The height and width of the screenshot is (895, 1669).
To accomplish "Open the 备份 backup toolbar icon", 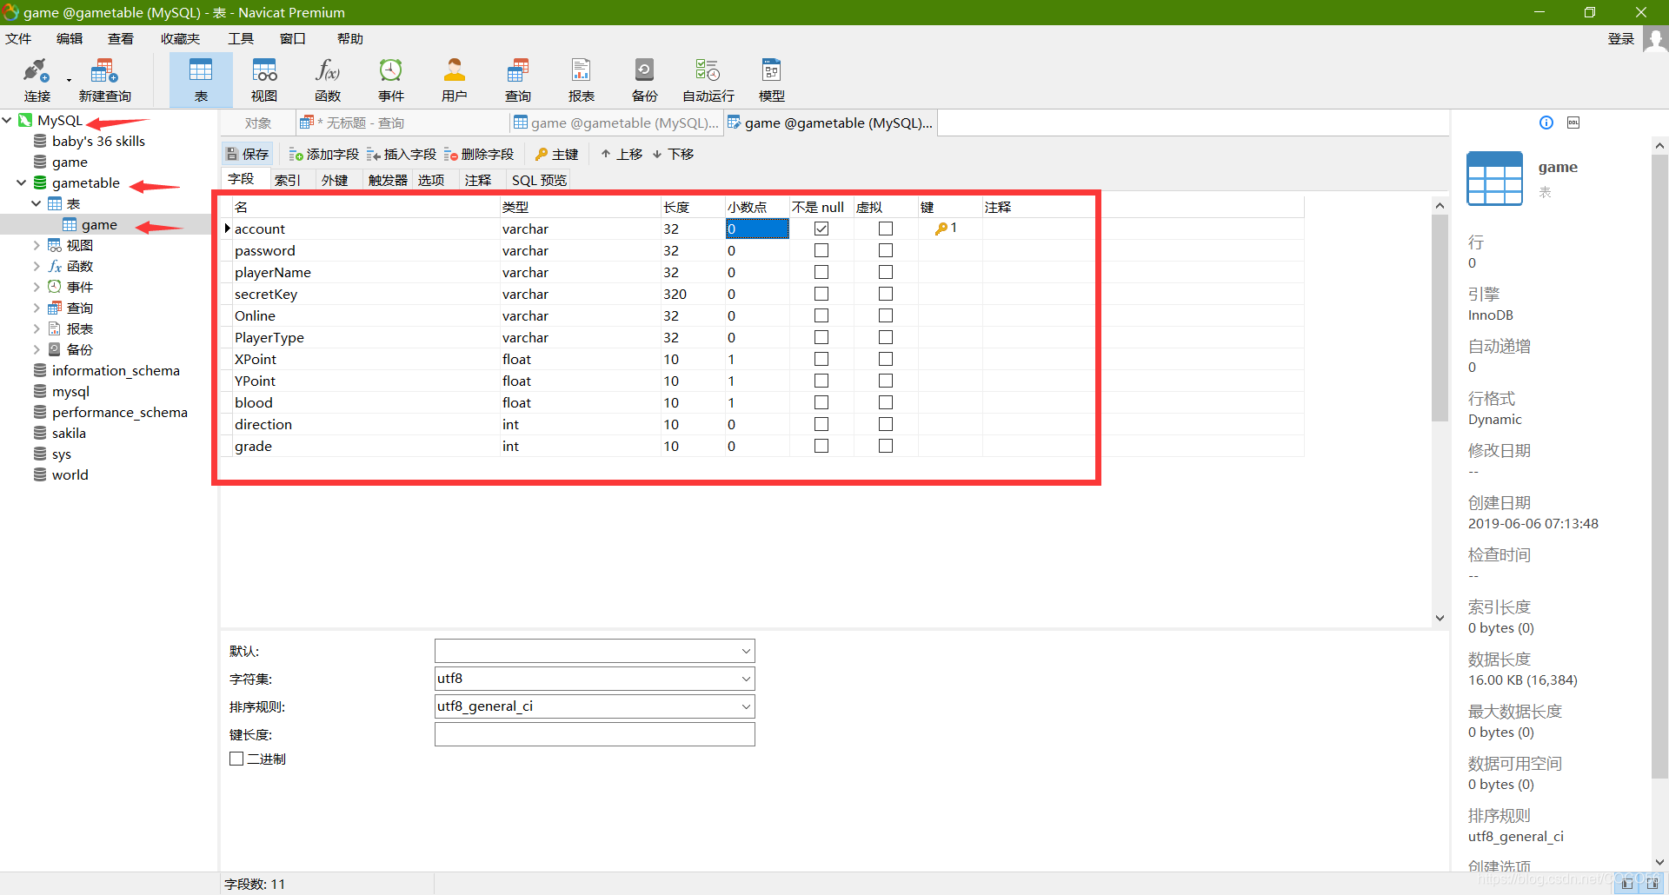I will [x=645, y=80].
